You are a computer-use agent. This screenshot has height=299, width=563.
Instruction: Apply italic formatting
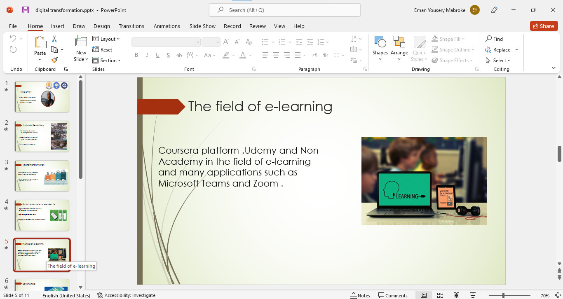click(x=147, y=55)
